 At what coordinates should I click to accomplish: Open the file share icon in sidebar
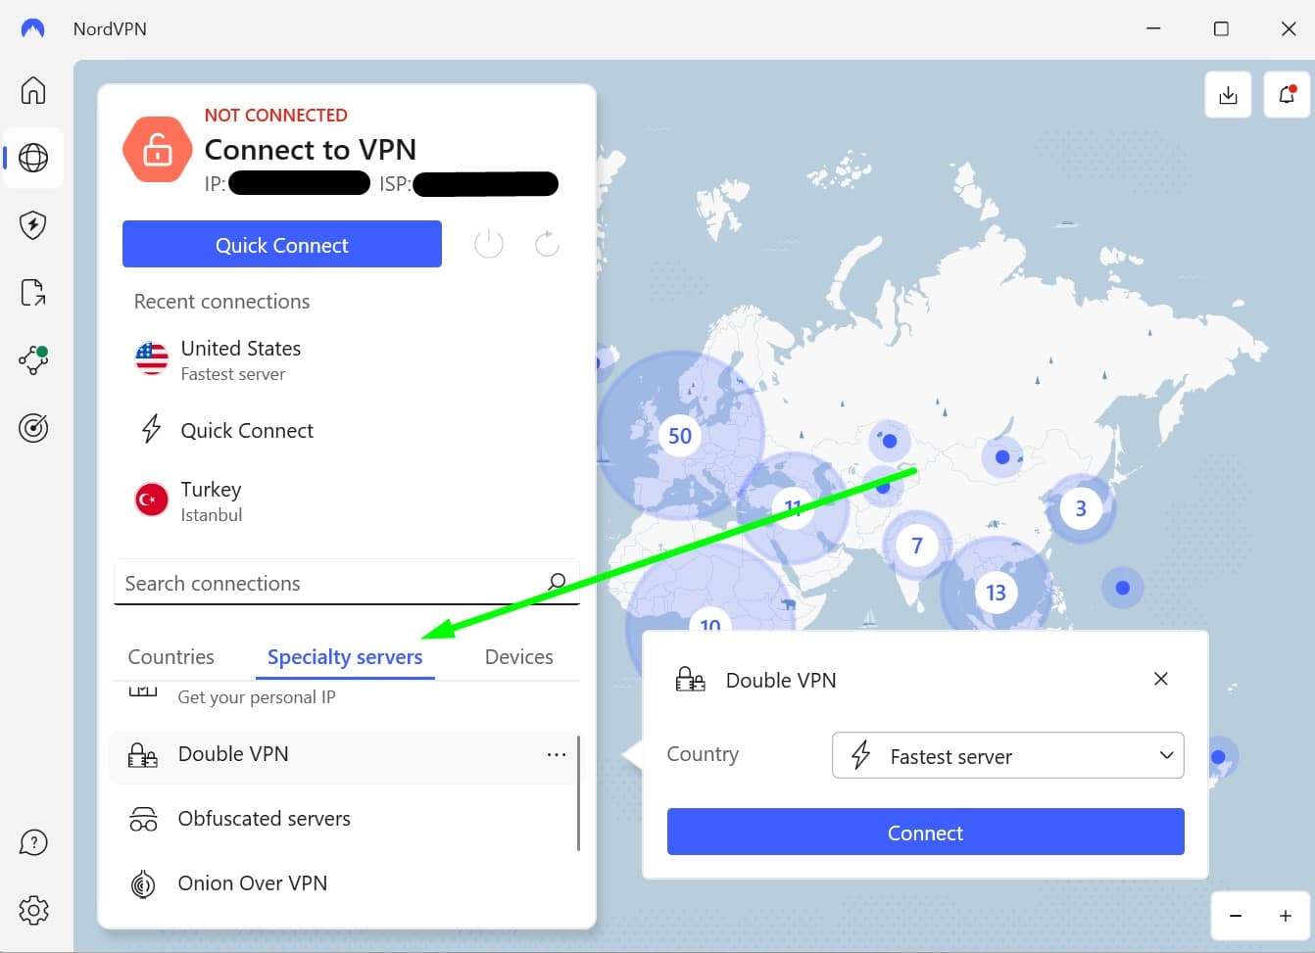point(33,293)
